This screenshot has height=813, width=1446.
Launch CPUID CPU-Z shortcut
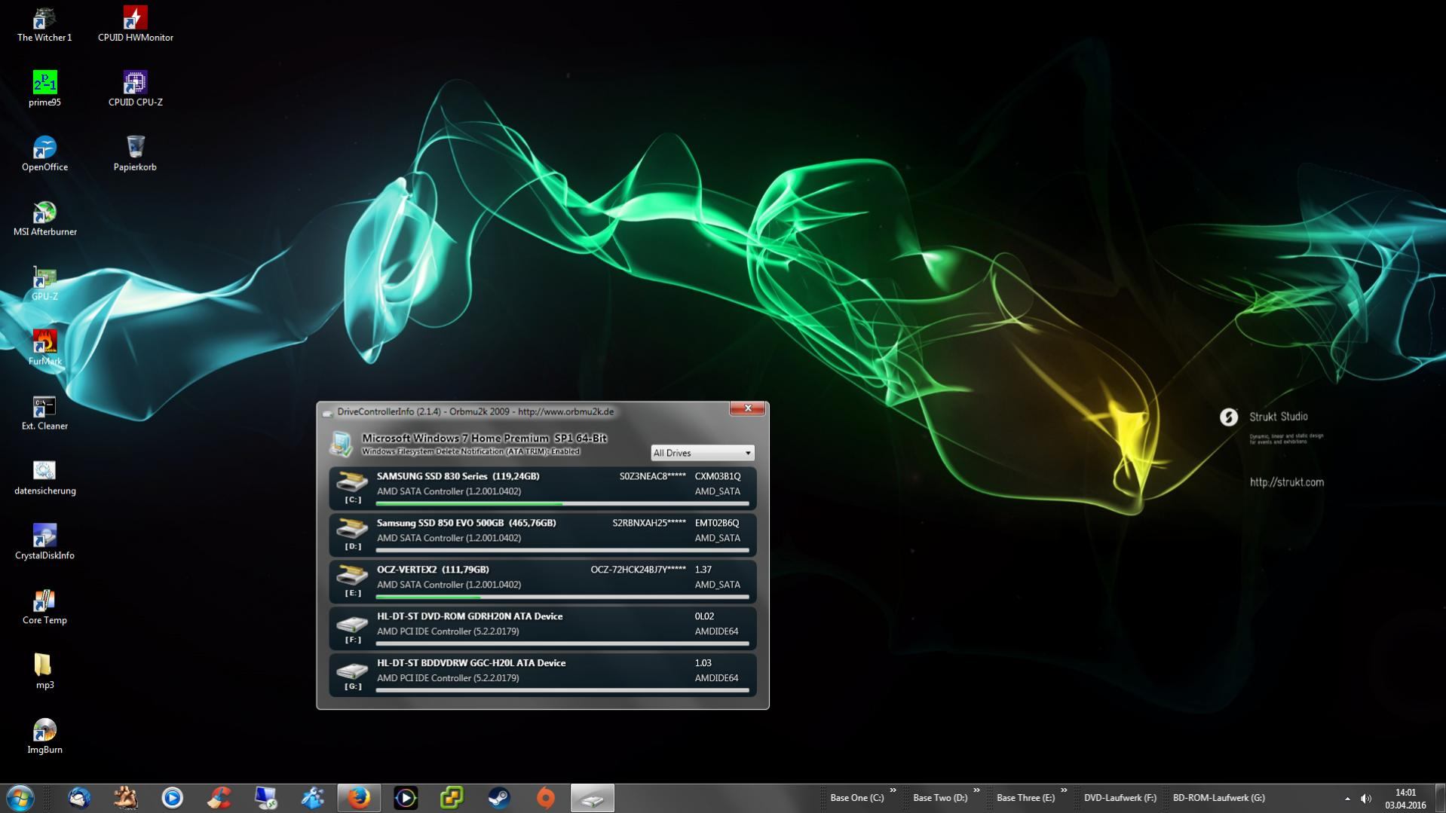[135, 89]
